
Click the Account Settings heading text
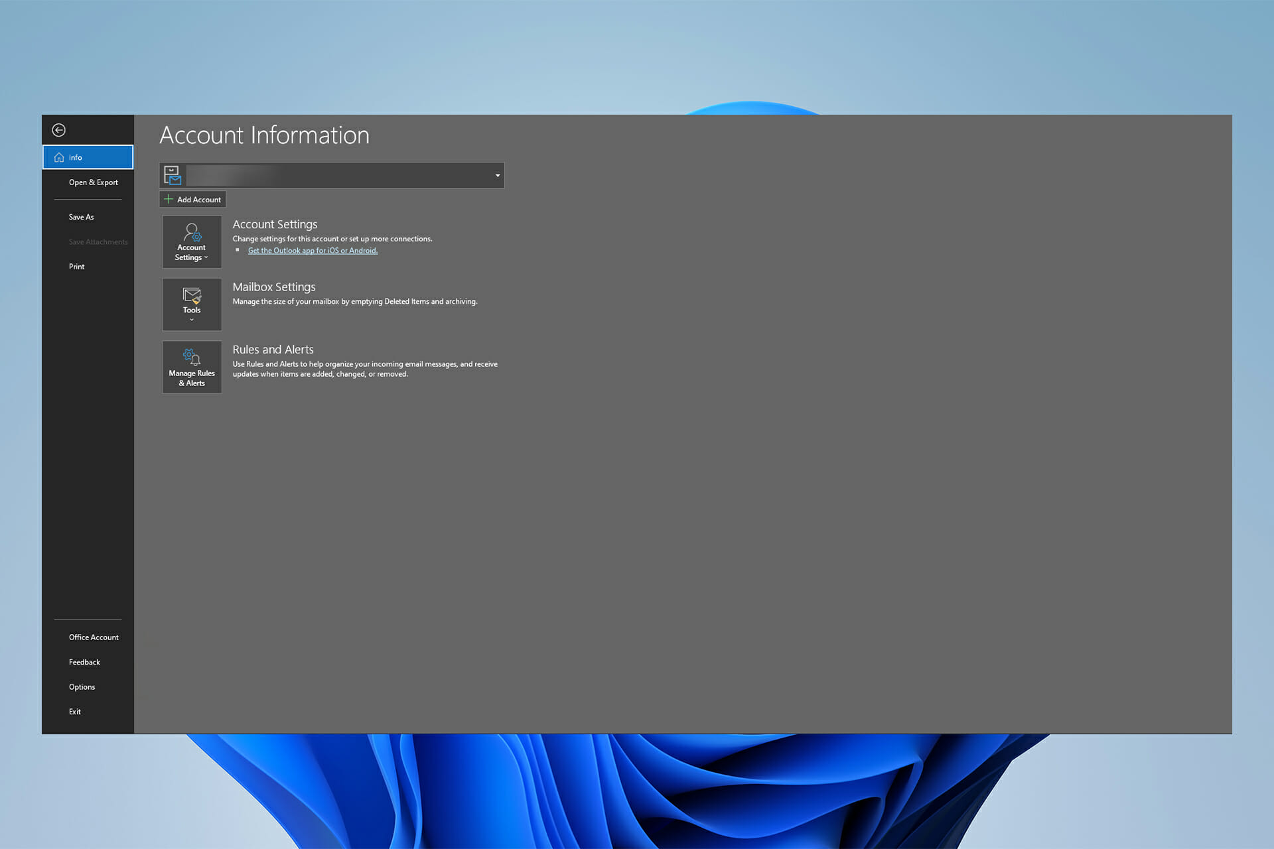coord(275,224)
